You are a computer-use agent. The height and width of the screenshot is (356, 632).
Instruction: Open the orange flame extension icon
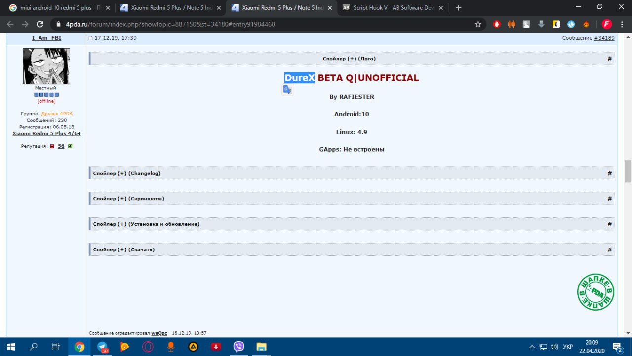click(586, 24)
